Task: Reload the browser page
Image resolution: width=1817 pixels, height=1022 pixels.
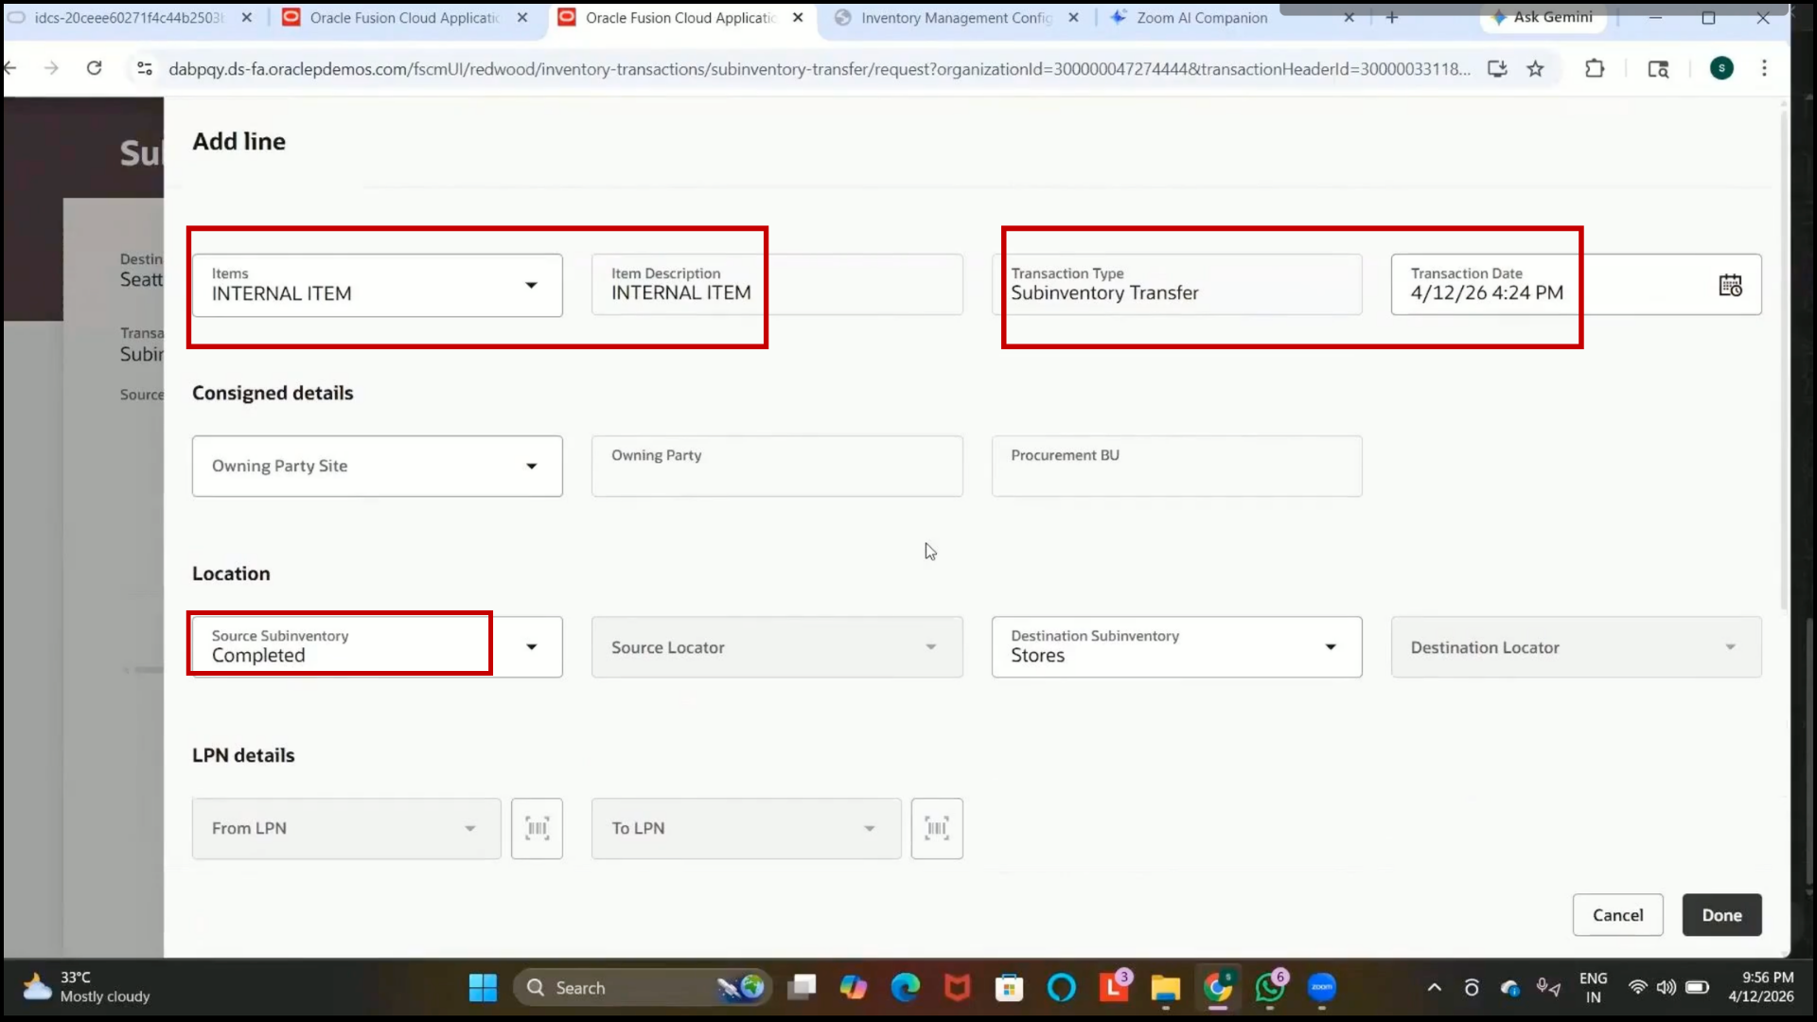Action: (94, 68)
